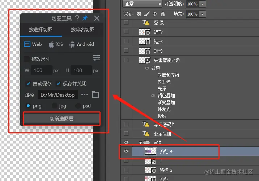Open the cut tool help question mark
The height and width of the screenshot is (181, 259).
pos(77,18)
